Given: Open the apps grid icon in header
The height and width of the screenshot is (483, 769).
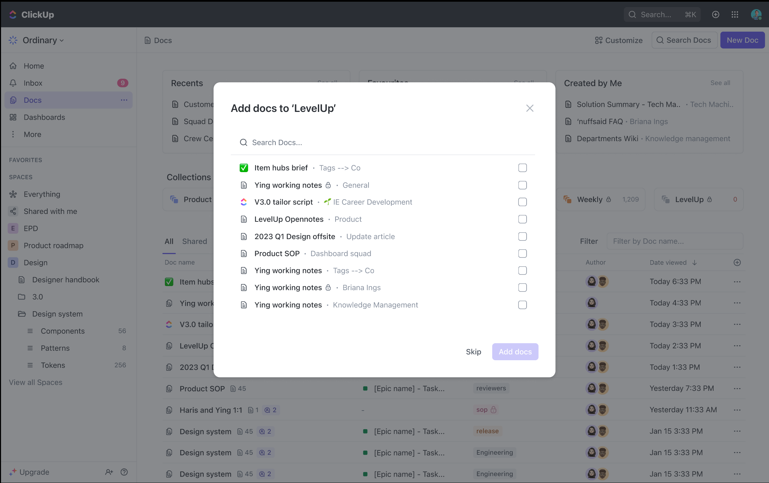Looking at the screenshot, I should point(735,15).
